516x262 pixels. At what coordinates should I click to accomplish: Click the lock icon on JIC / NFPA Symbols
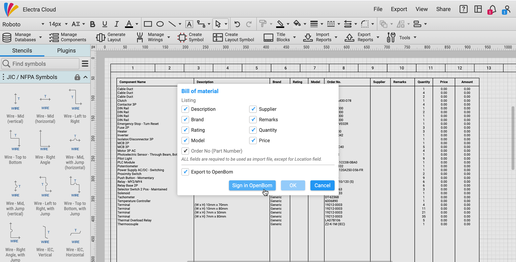coord(77,77)
